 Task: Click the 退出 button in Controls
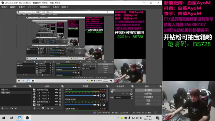[x=148, y=104]
